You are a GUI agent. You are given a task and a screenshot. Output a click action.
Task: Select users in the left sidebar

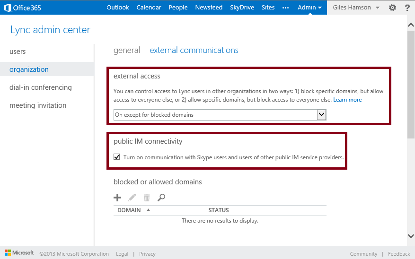(x=18, y=52)
